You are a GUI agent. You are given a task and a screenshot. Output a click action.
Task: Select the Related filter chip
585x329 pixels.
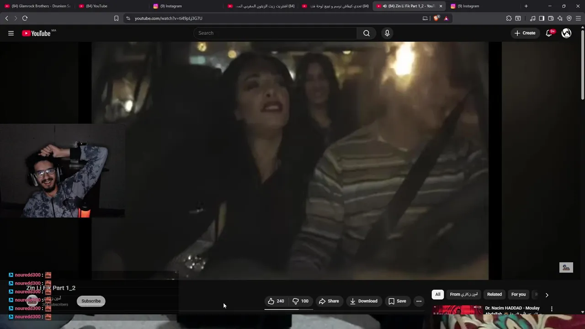(495, 295)
